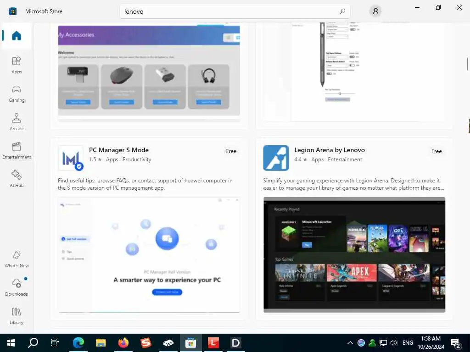Click the 4.4 star rating of Legion Arena
470x352 pixels.
(301, 159)
